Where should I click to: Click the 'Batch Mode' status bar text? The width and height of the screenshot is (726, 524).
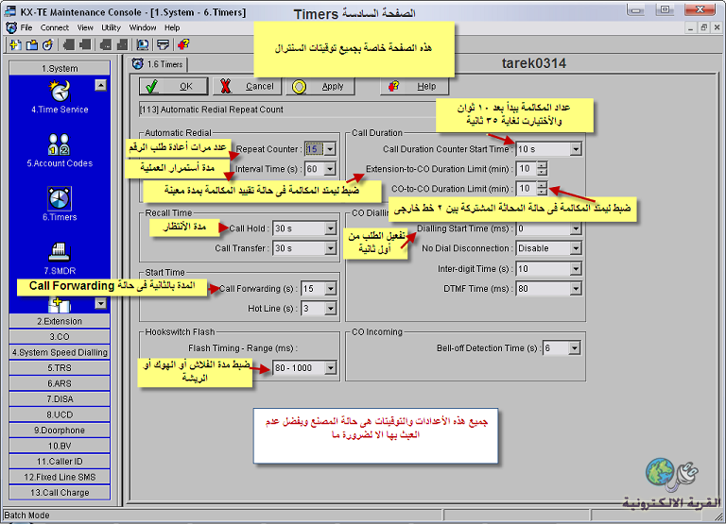click(x=26, y=516)
